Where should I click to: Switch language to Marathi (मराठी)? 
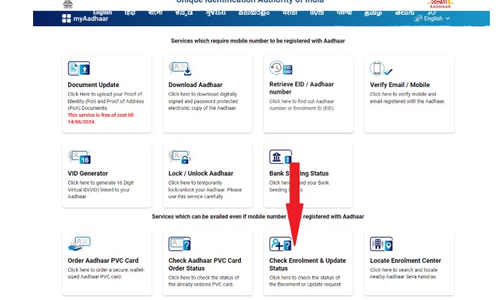coord(289,13)
